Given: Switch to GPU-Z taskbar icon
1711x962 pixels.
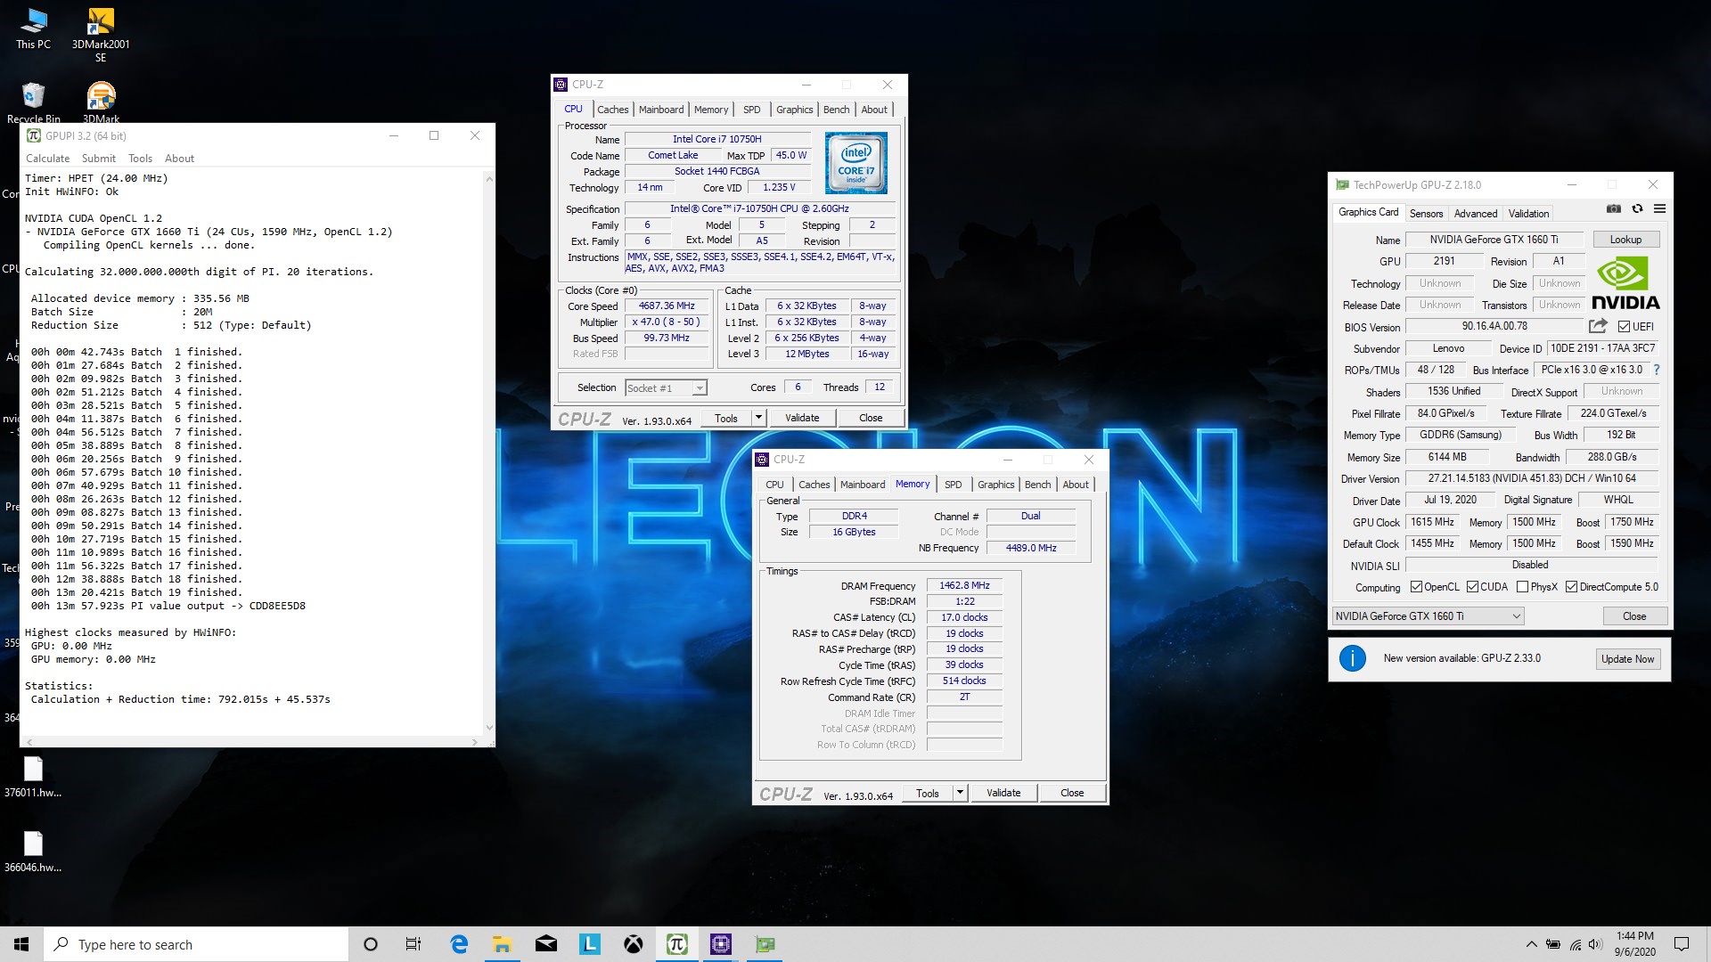Looking at the screenshot, I should (765, 944).
